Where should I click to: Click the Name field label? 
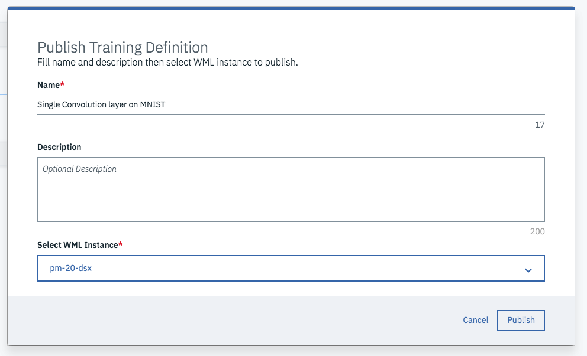pyautogui.click(x=49, y=85)
